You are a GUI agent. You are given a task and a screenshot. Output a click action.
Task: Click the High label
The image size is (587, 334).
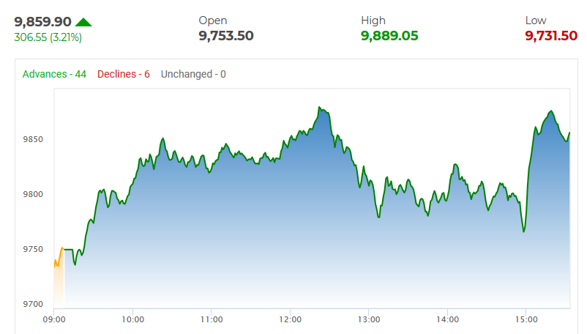pos(373,21)
